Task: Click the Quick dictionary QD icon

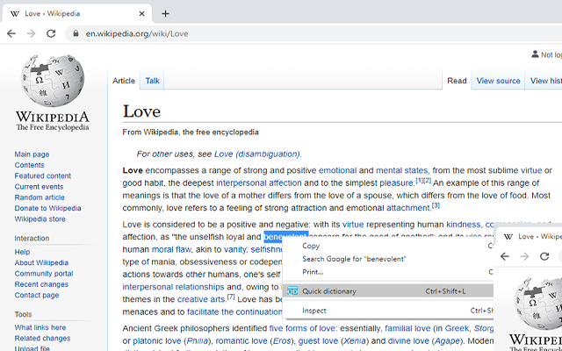Action: [x=292, y=290]
